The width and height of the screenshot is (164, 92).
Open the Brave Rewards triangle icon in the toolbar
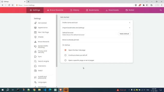point(140,5)
